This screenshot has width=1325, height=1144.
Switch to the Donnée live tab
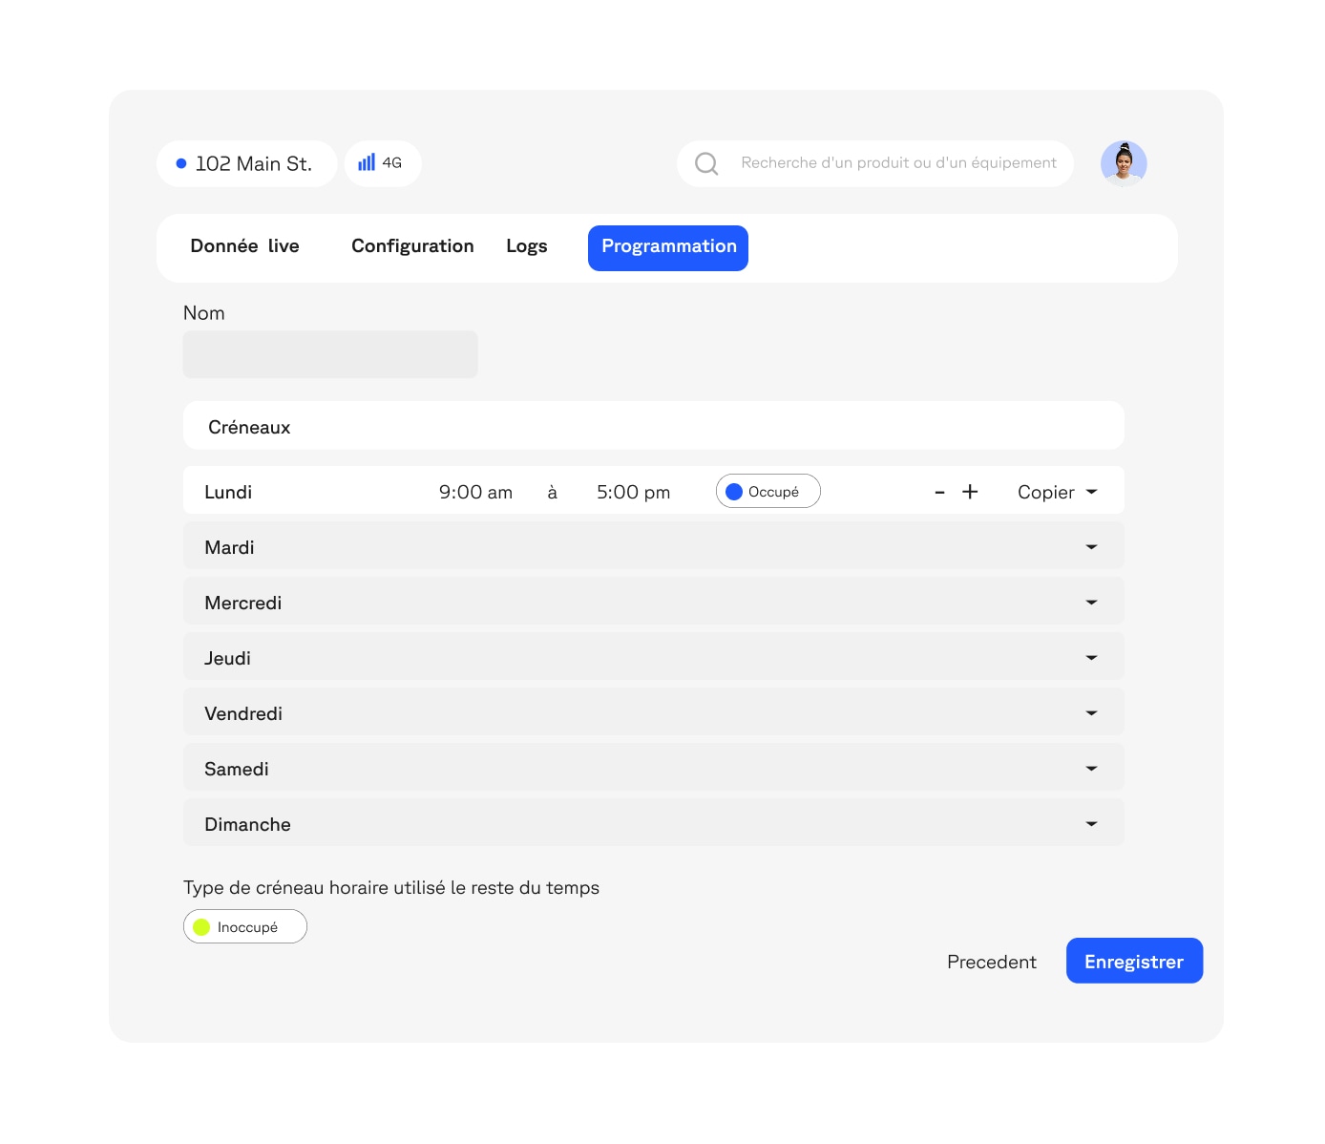point(244,246)
